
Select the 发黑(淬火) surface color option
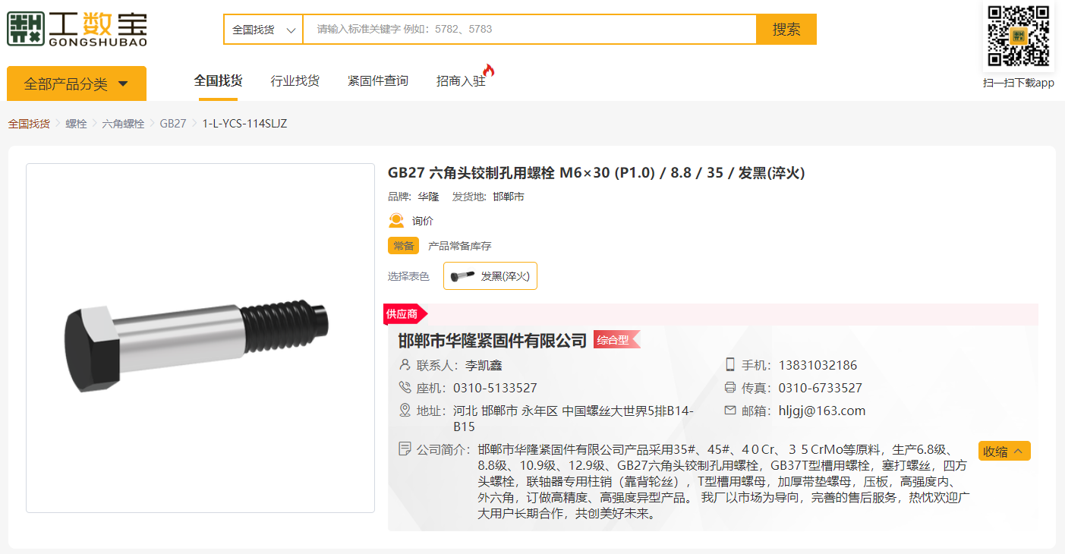(x=490, y=276)
